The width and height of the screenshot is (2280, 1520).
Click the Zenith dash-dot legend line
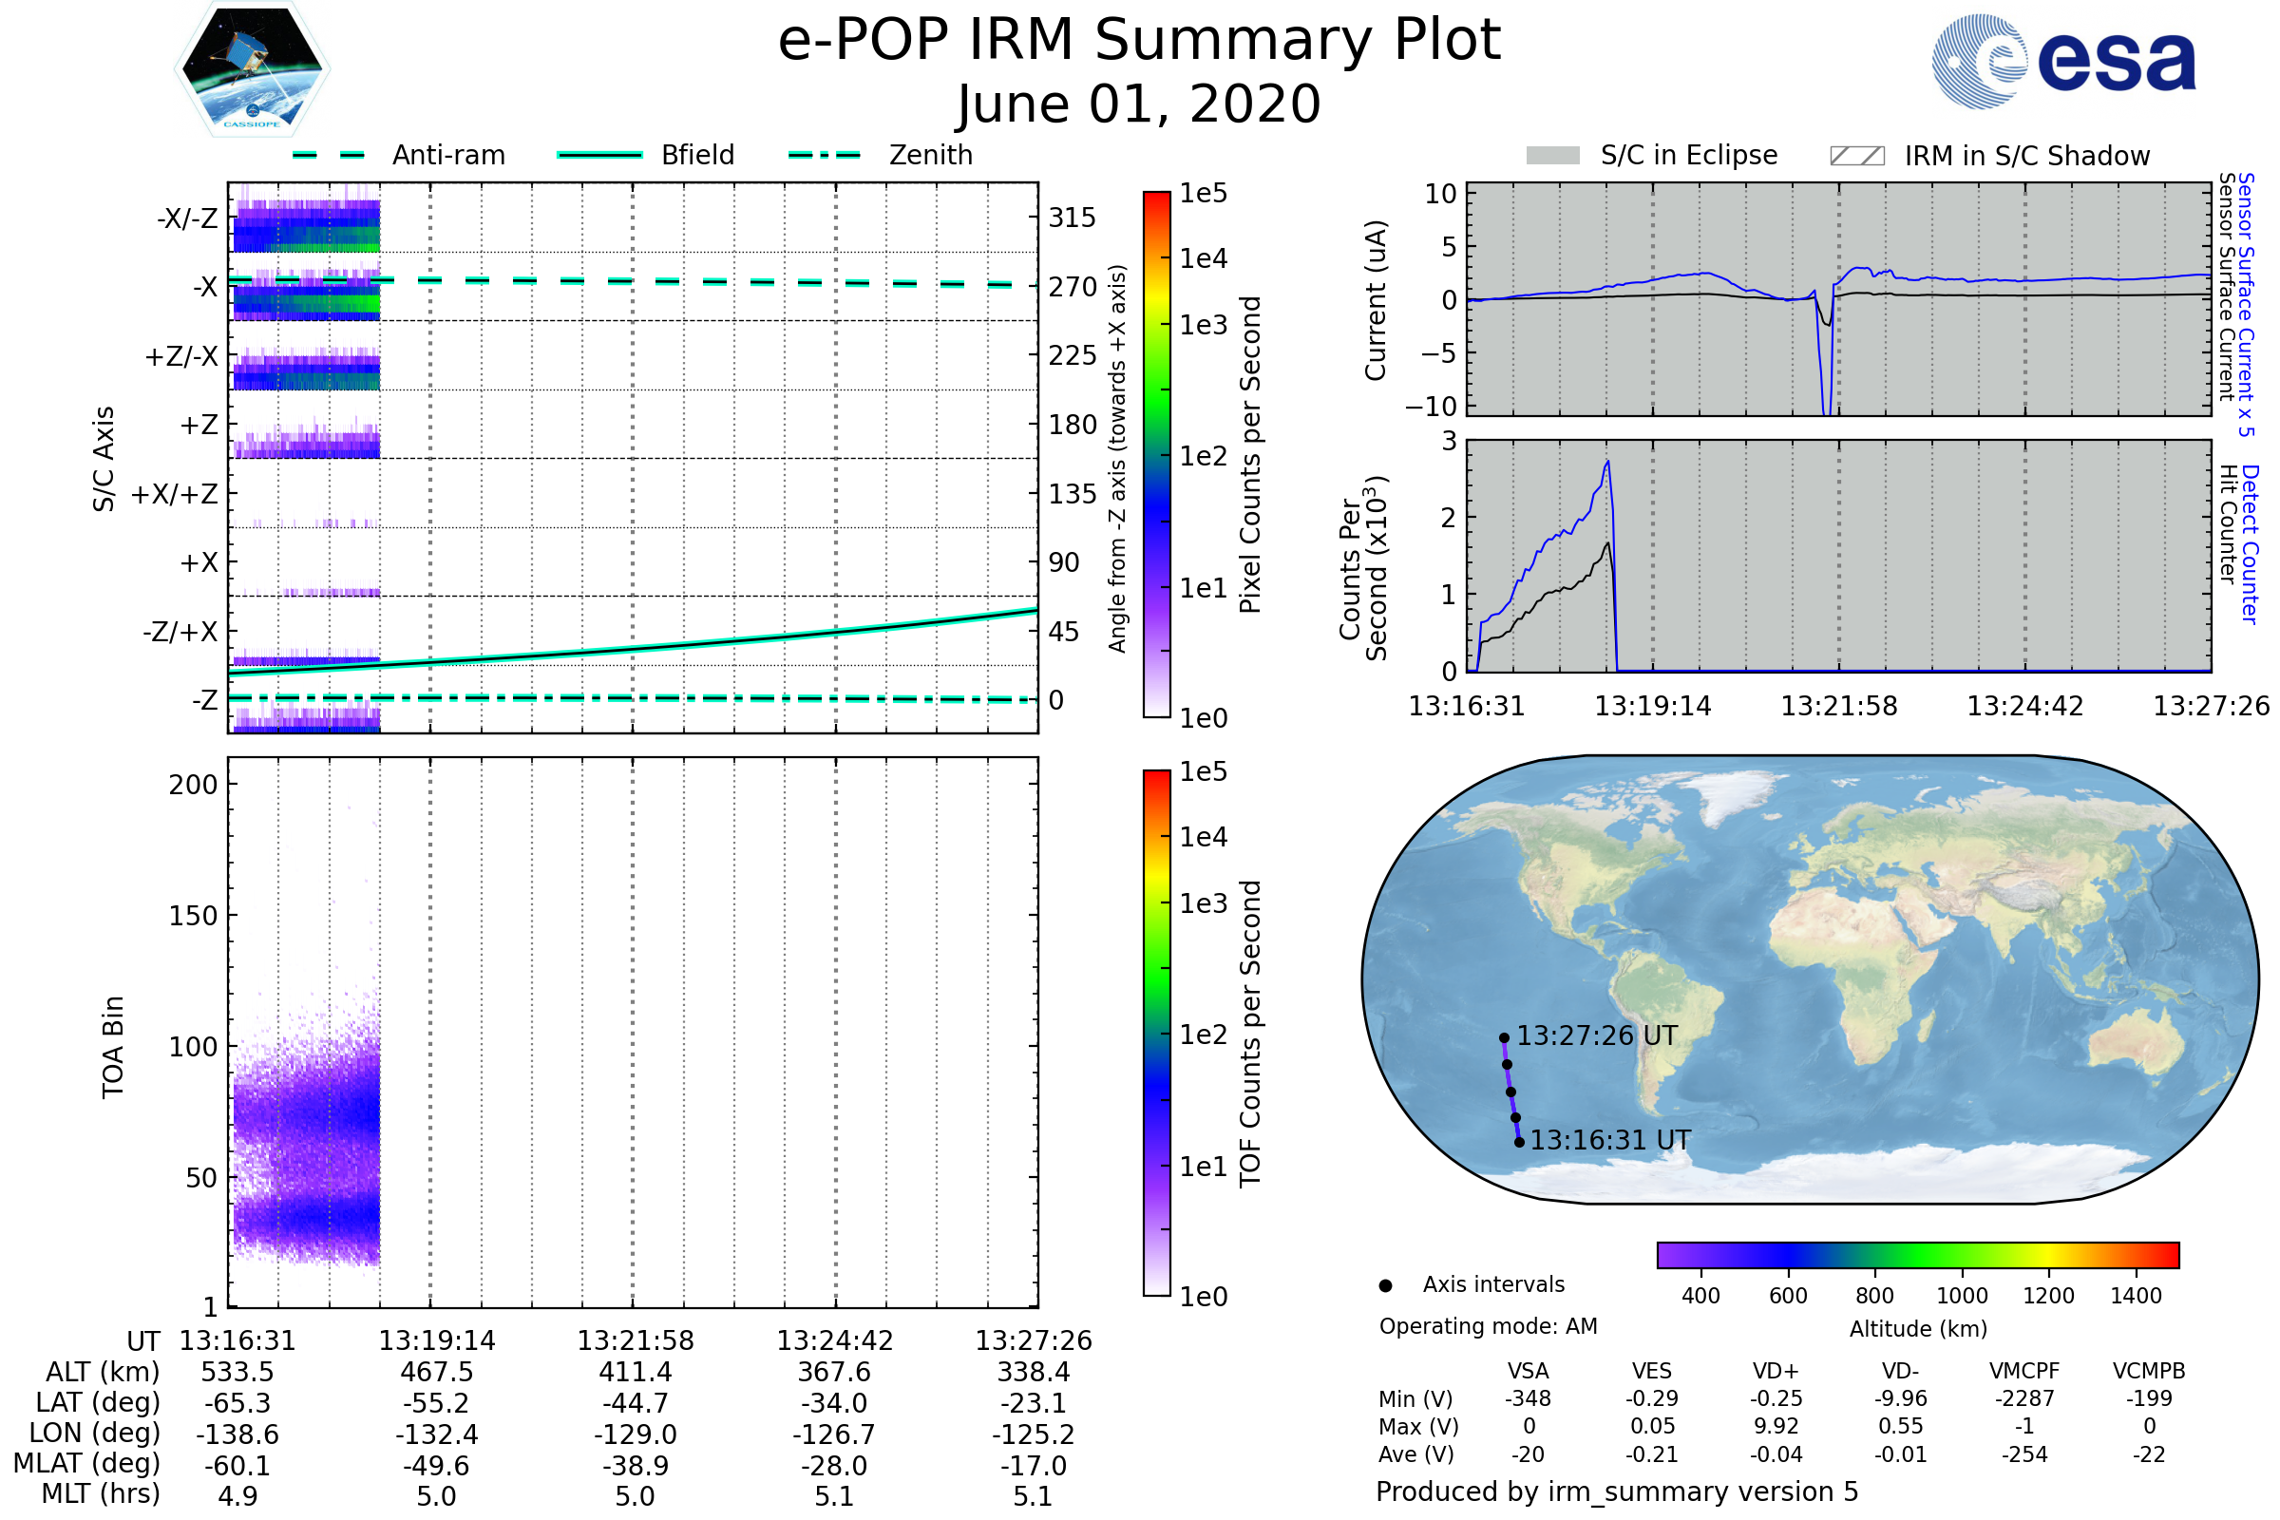click(x=824, y=155)
